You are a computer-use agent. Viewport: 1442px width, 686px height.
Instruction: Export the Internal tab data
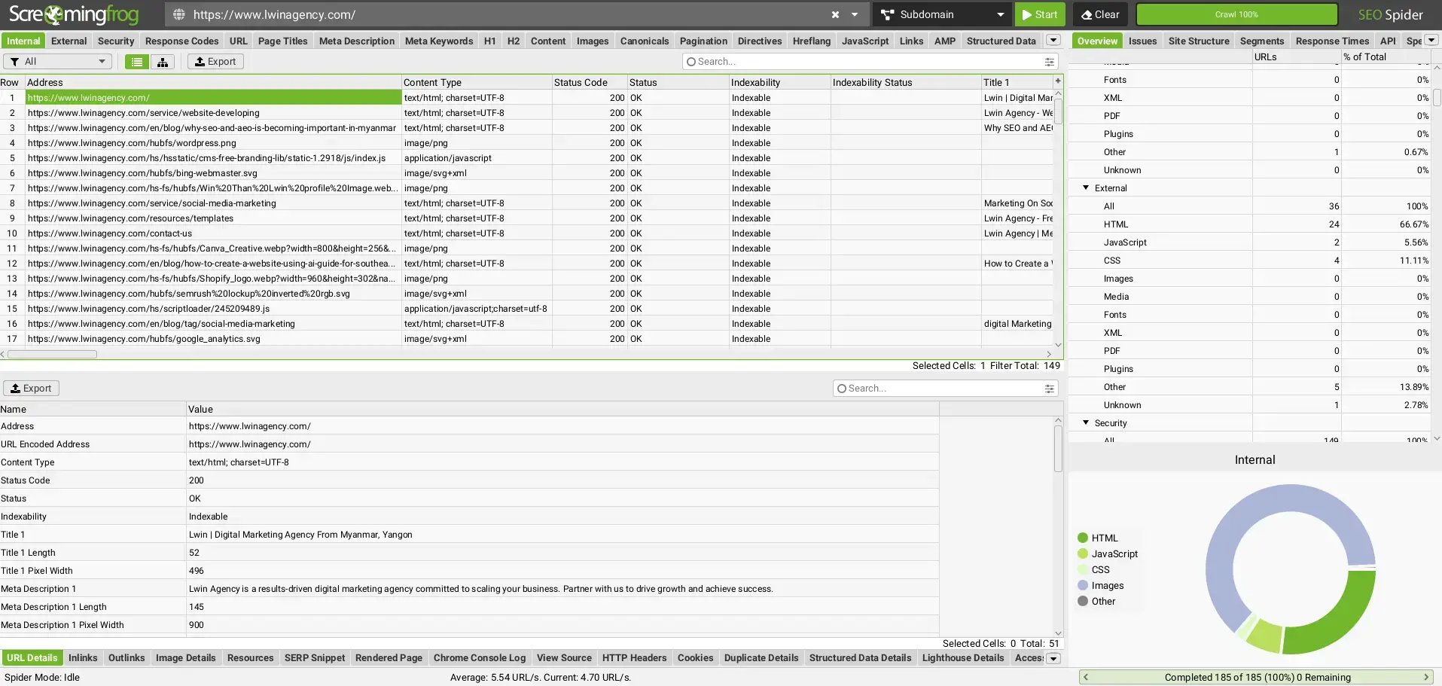point(215,62)
